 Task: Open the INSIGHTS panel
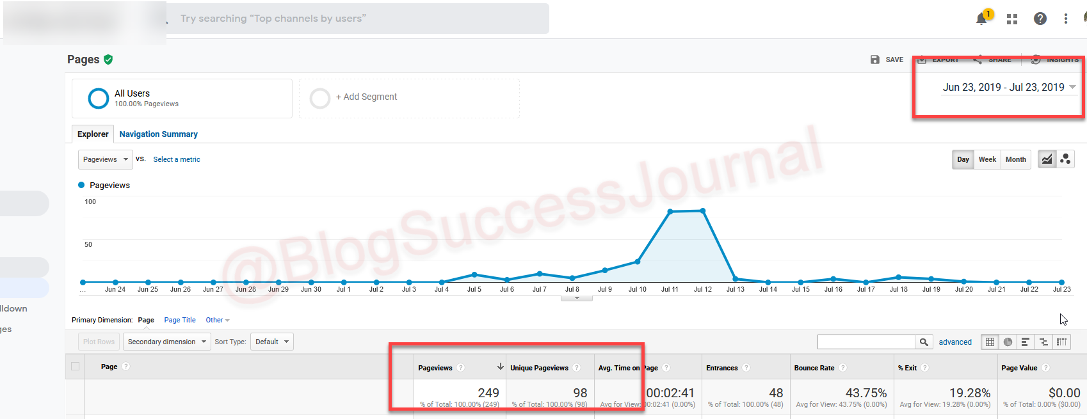point(1055,59)
